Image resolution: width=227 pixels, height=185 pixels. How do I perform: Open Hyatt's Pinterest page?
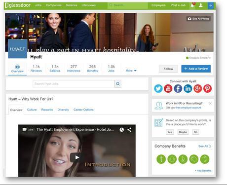pos(208,88)
